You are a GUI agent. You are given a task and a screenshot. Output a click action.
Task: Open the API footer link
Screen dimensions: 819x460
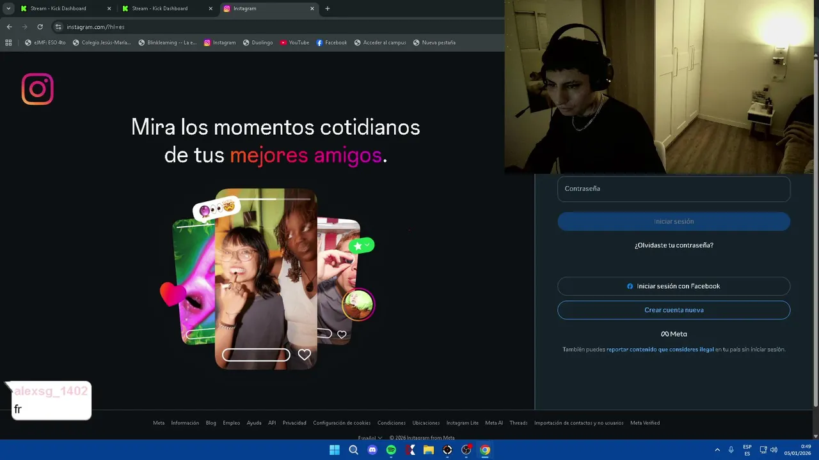coord(272,423)
